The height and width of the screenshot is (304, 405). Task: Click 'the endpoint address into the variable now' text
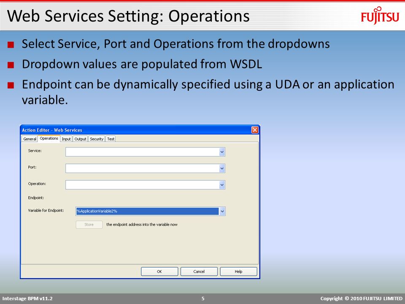click(x=142, y=225)
